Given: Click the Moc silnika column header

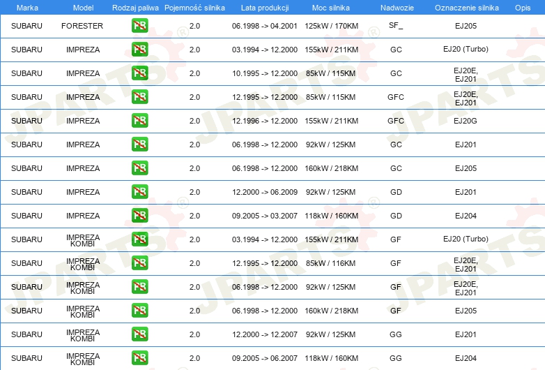Looking at the screenshot, I should pos(331,8).
